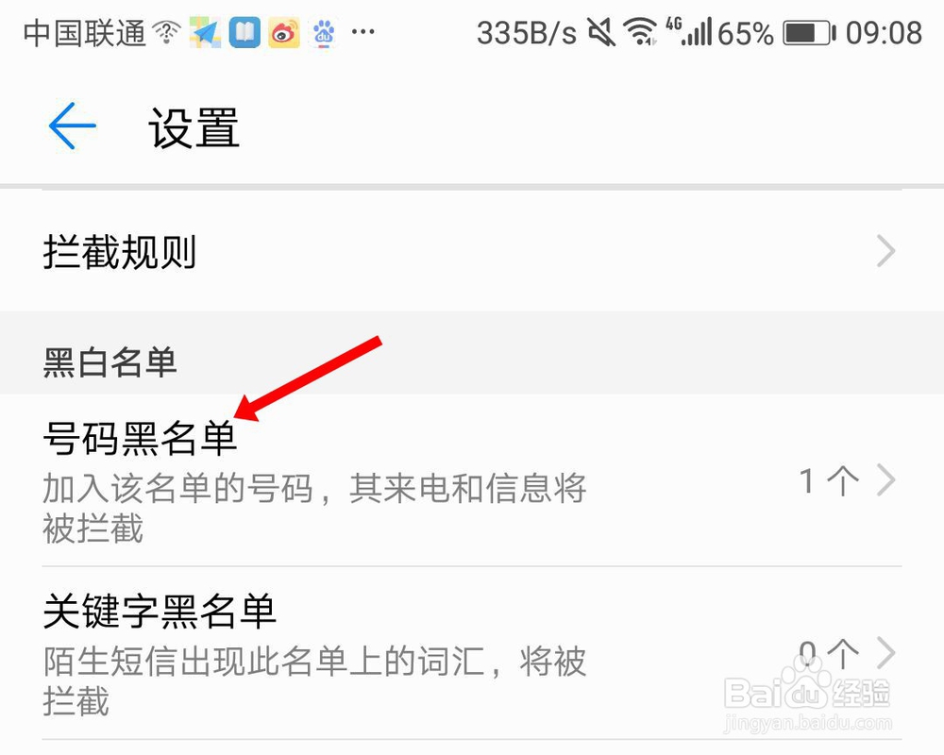Tap the blue back arrow
This screenshot has width=944, height=755.
click(x=73, y=126)
